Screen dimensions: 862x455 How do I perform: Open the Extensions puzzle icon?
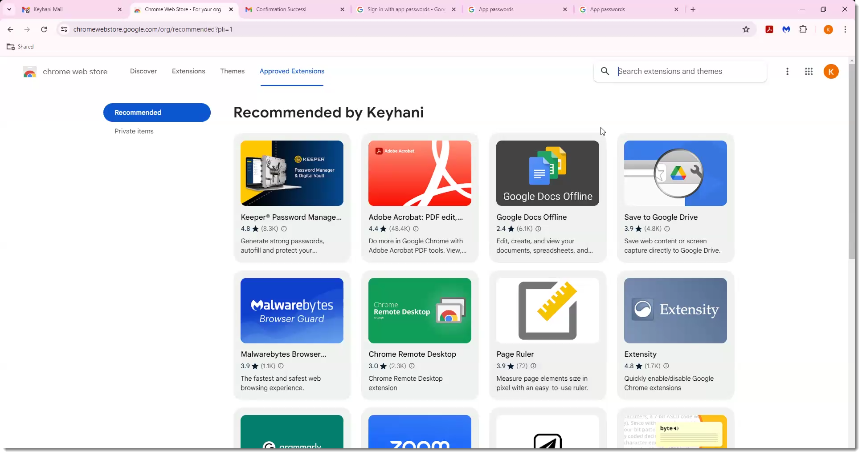coord(803,29)
